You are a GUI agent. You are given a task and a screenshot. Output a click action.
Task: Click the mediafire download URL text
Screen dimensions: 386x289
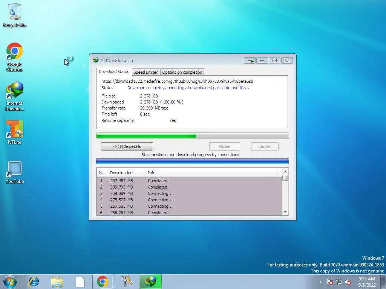tap(177, 81)
